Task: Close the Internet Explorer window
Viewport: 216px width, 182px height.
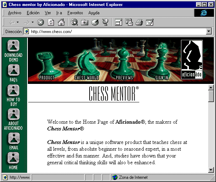Action: coord(211,5)
